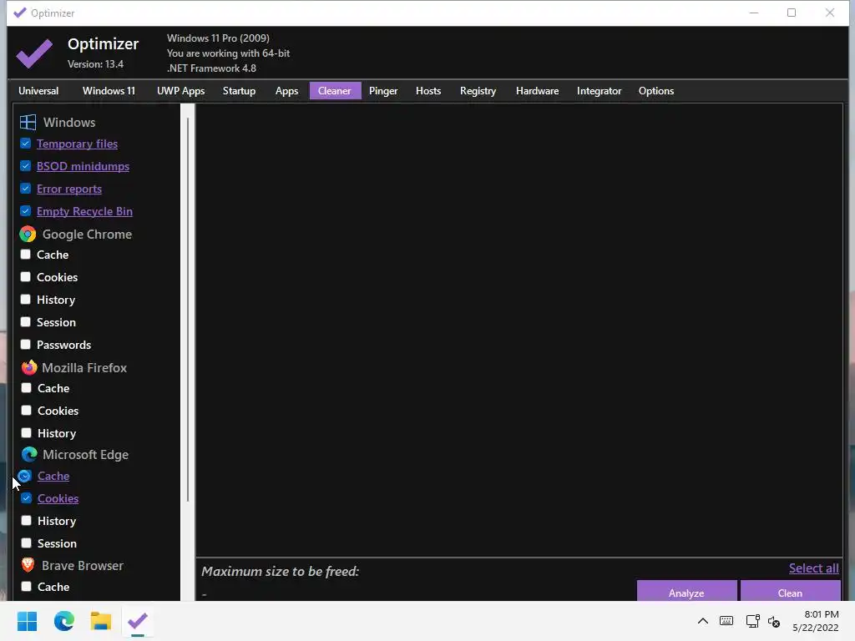The height and width of the screenshot is (641, 855).
Task: Open the Windows 11 tab
Action: 109,91
